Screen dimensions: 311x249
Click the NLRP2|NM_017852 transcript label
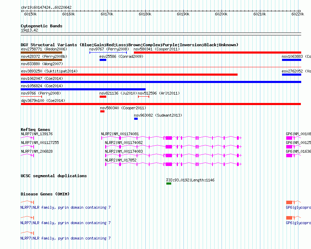pyautogui.click(x=121, y=160)
